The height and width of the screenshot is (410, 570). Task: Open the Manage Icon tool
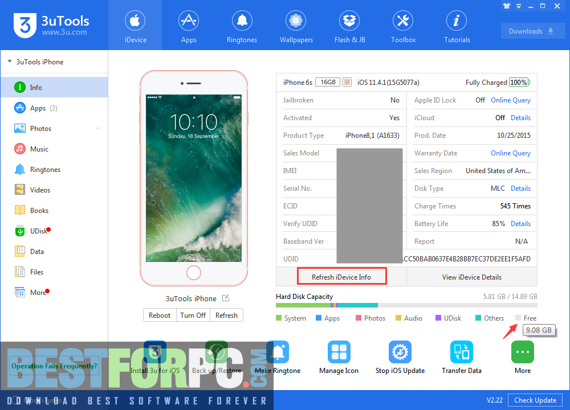pyautogui.click(x=339, y=358)
